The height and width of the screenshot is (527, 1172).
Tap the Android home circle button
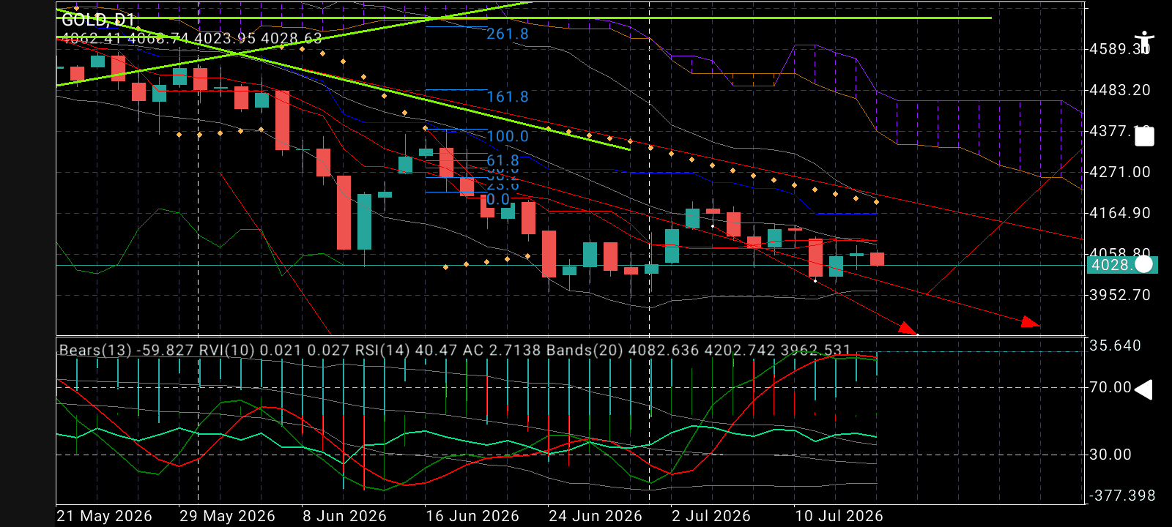click(x=1143, y=264)
